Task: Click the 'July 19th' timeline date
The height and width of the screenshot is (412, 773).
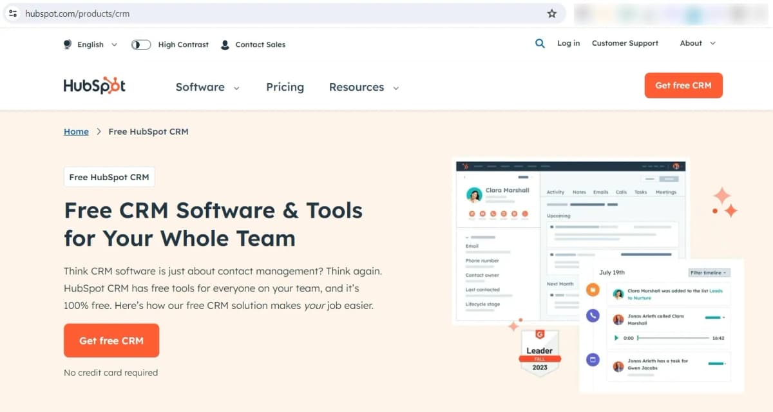Action: pos(612,272)
